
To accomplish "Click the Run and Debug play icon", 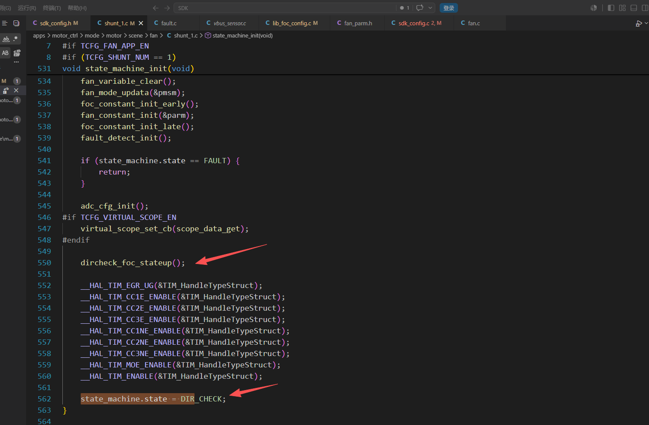I will (x=639, y=24).
